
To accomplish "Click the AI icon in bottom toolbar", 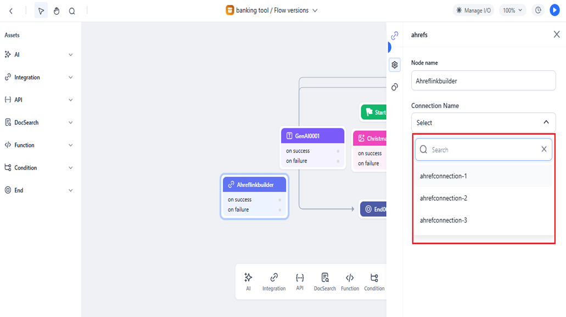I will 248,281.
